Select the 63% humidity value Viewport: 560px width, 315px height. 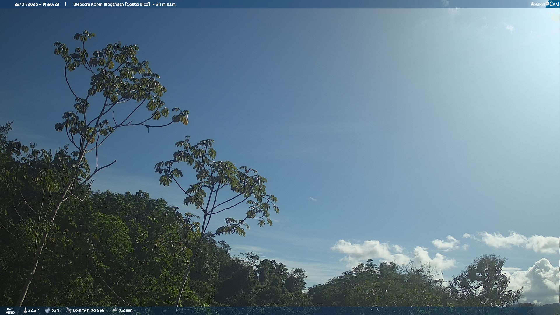55,310
